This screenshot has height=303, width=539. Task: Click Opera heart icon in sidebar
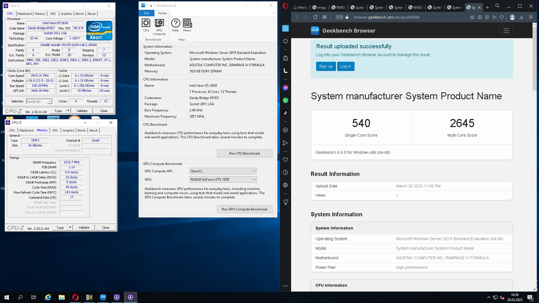tap(286, 160)
